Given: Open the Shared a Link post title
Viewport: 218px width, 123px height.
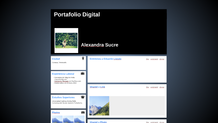Looking at the screenshot, I should (x=97, y=87).
